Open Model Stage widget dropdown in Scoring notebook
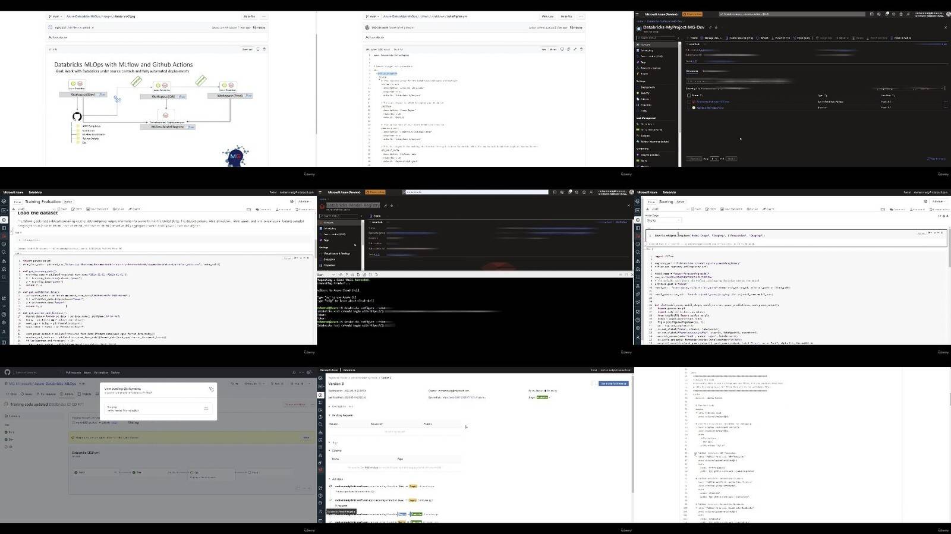 (x=663, y=220)
